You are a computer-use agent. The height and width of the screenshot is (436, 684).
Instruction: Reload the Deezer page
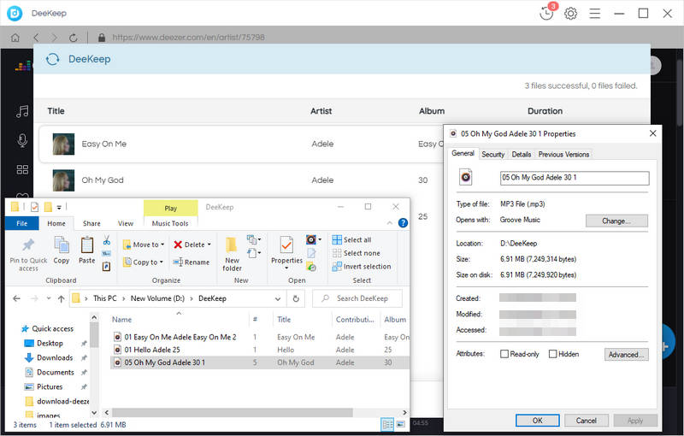click(74, 38)
